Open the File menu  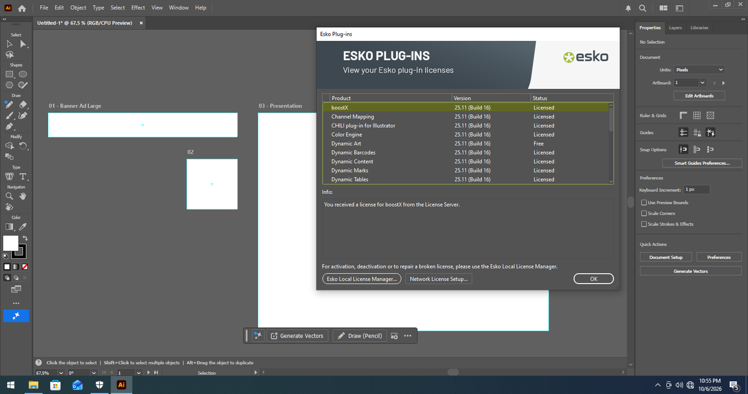coord(44,8)
